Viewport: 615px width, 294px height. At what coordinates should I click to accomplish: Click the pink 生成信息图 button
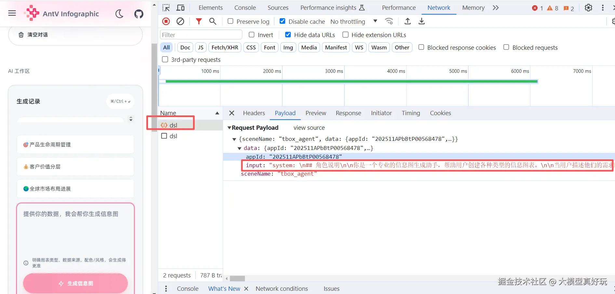(x=75, y=283)
